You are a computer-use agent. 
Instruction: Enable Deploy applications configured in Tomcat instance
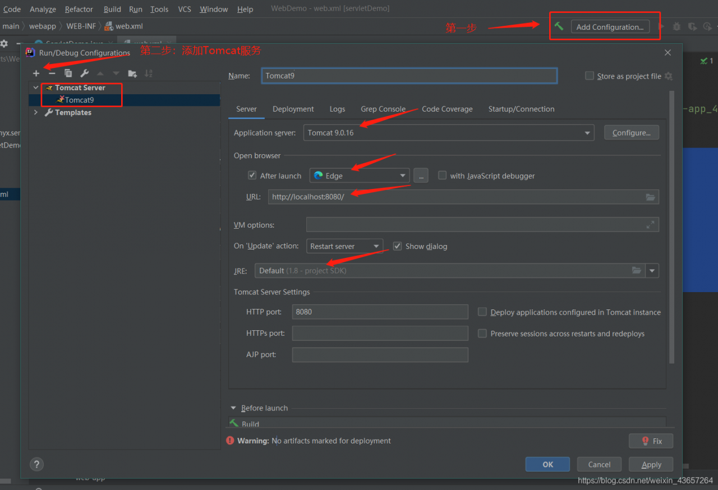[482, 312]
